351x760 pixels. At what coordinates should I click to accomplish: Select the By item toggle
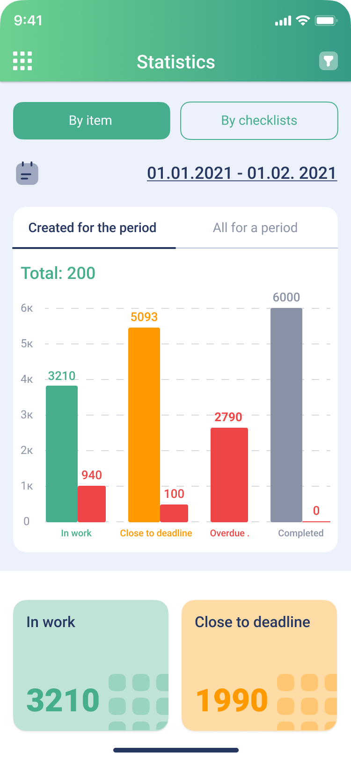tap(91, 121)
